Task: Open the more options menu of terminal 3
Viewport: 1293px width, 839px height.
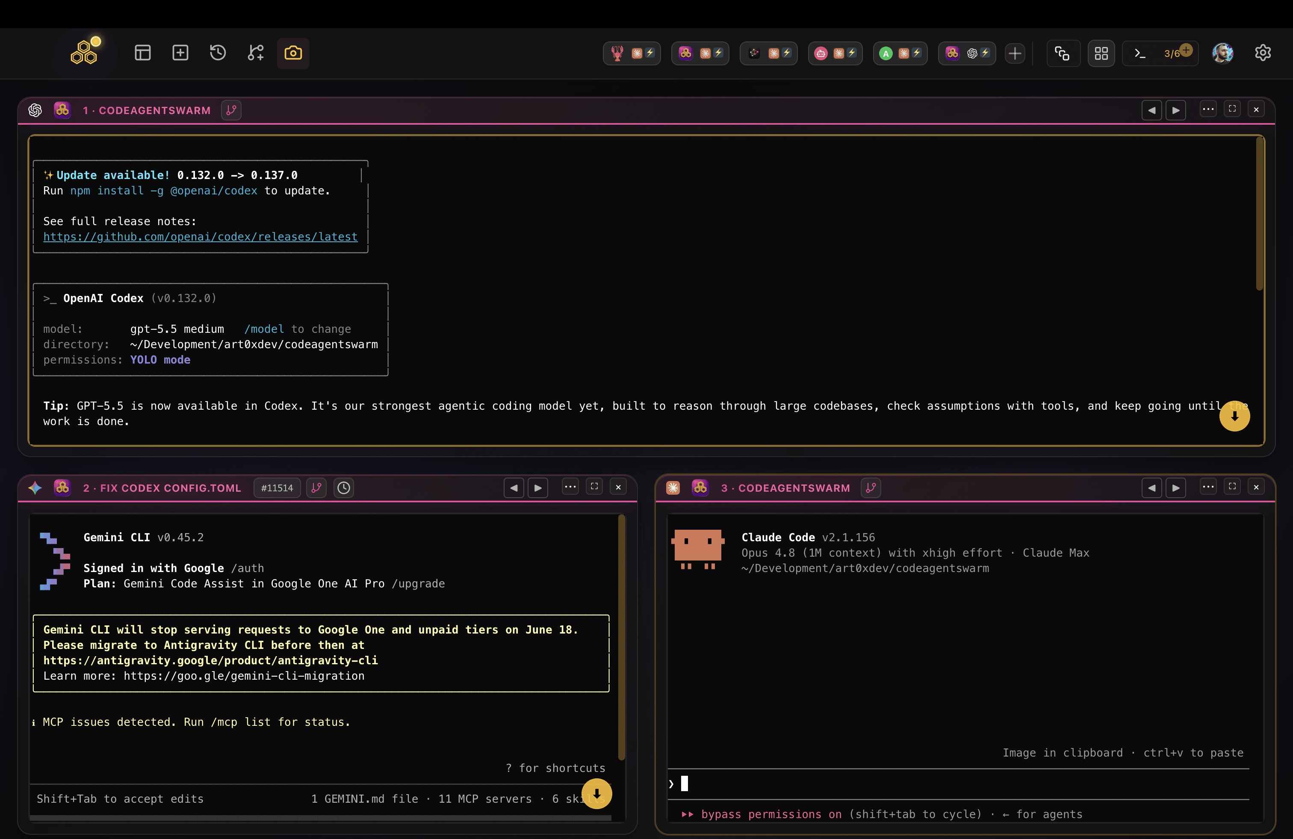Action: pyautogui.click(x=1208, y=487)
